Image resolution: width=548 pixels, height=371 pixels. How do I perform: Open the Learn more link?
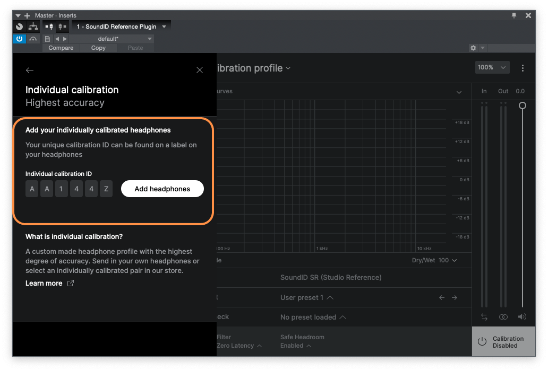(x=44, y=283)
